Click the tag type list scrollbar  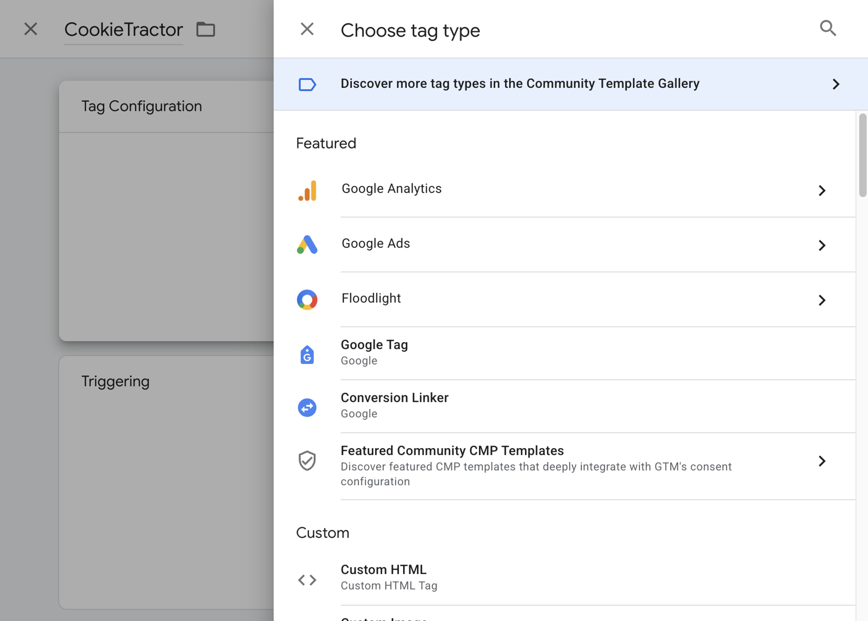pos(862,156)
